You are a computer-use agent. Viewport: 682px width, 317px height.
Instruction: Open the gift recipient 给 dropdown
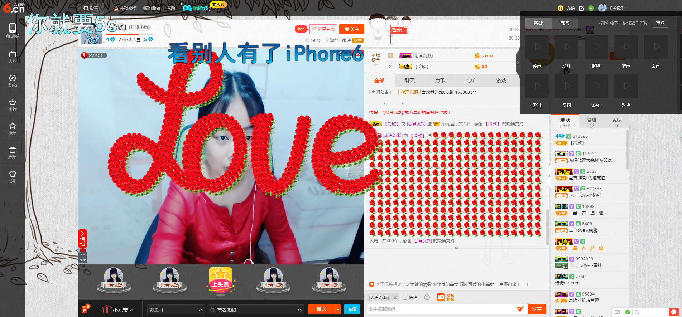coord(255,310)
